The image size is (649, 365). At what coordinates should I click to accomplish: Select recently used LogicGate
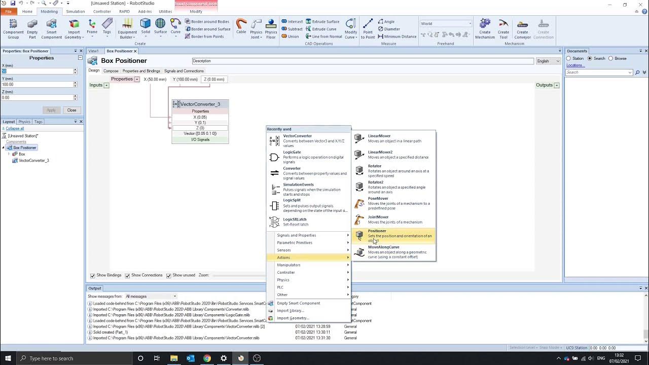(309, 157)
